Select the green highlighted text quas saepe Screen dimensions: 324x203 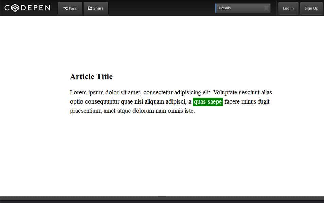(208, 101)
